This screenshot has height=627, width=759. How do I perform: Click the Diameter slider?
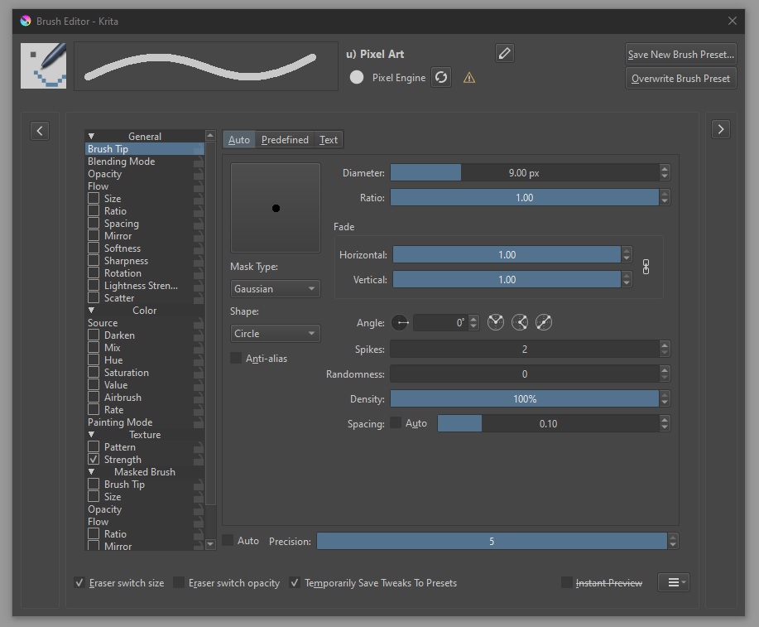point(524,173)
